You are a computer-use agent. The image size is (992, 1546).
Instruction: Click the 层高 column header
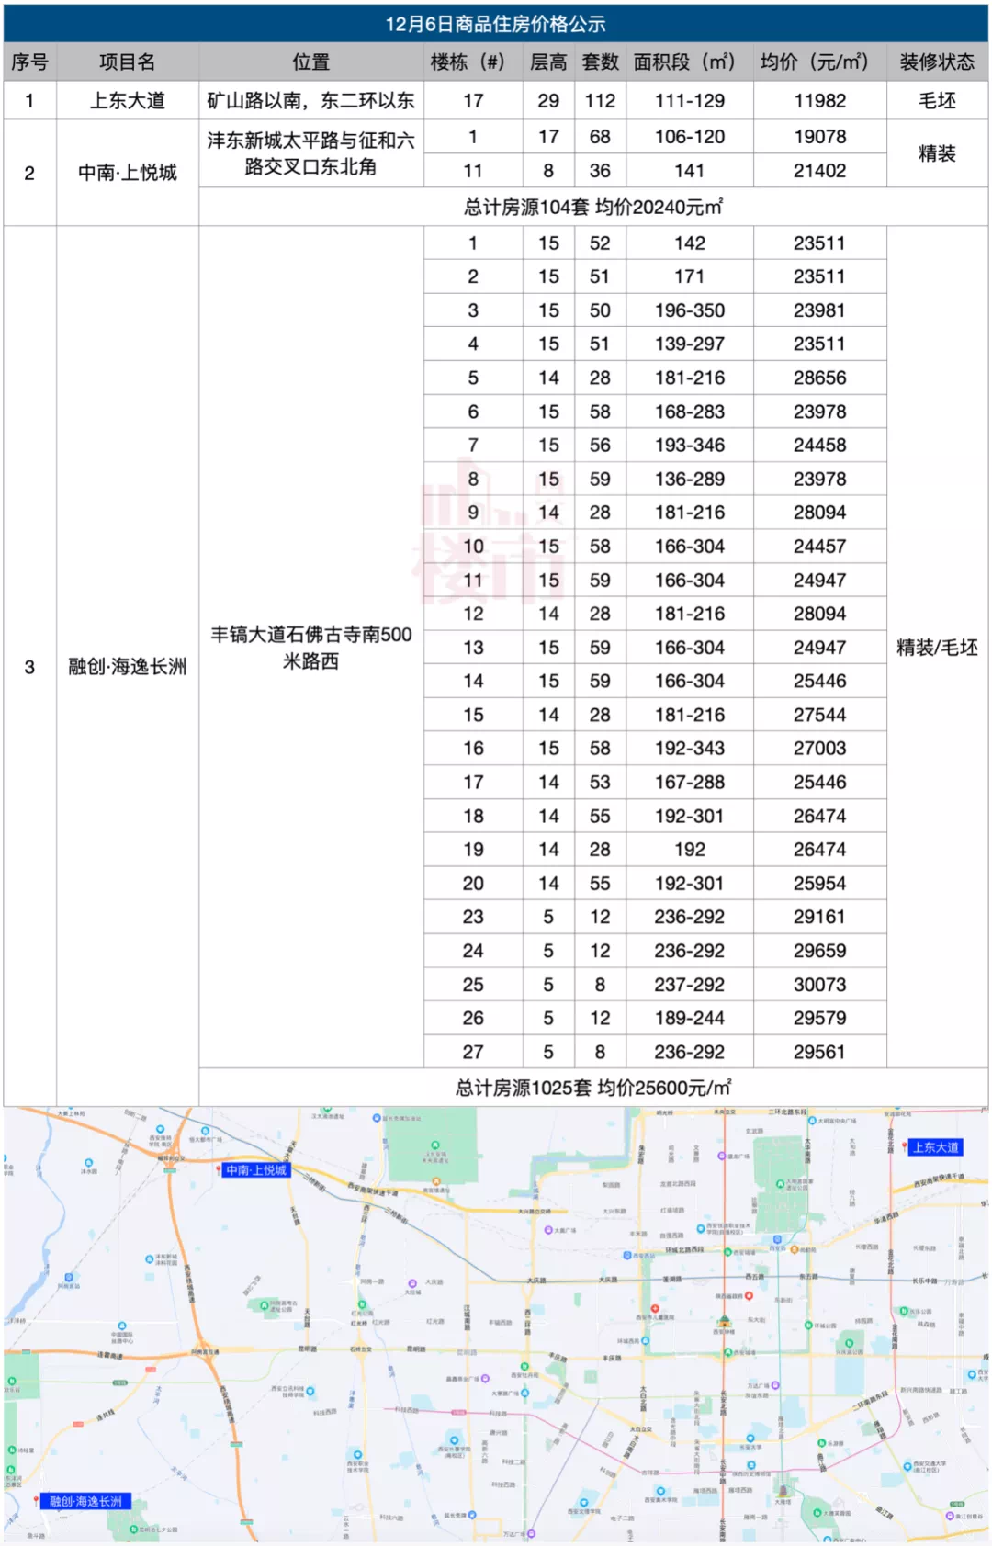[x=548, y=62]
